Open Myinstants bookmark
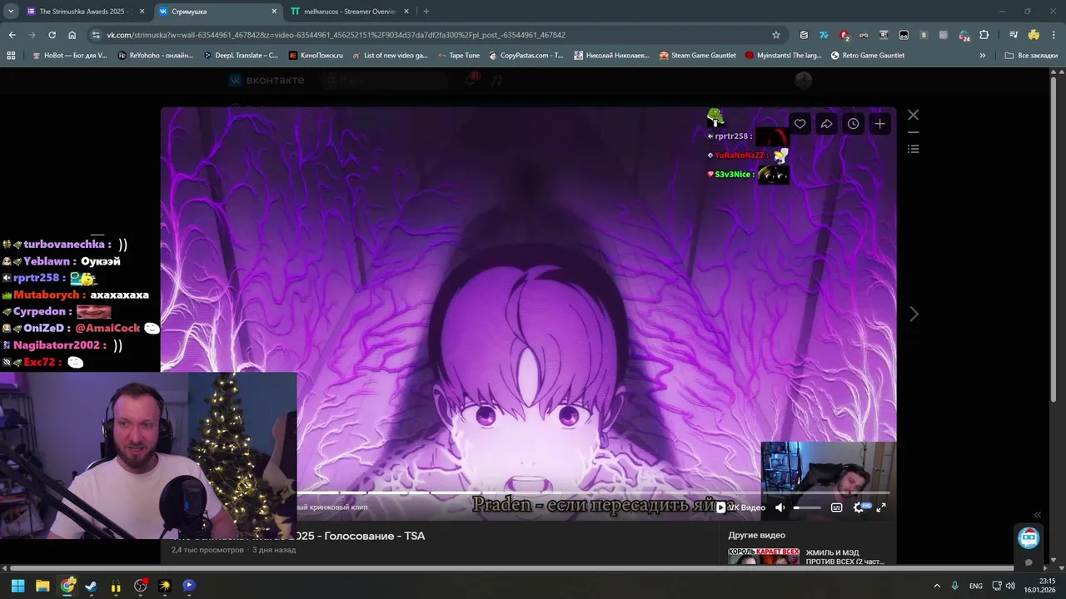1066x599 pixels. (783, 56)
